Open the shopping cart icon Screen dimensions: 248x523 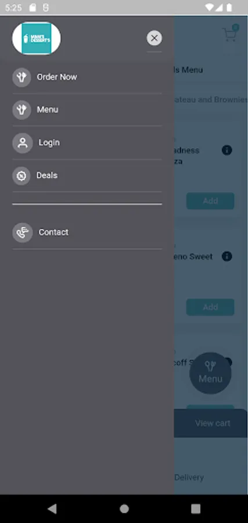(x=231, y=33)
